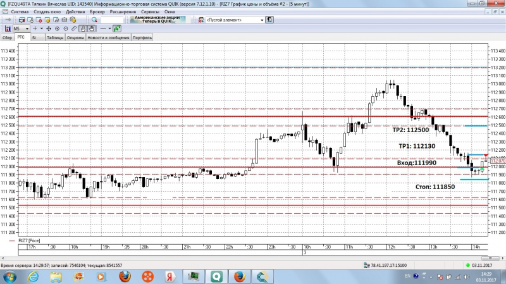Viewport: 506px width, 284px height.
Task: Click the table with cycle arrow icon
Action: [x=56, y=20]
